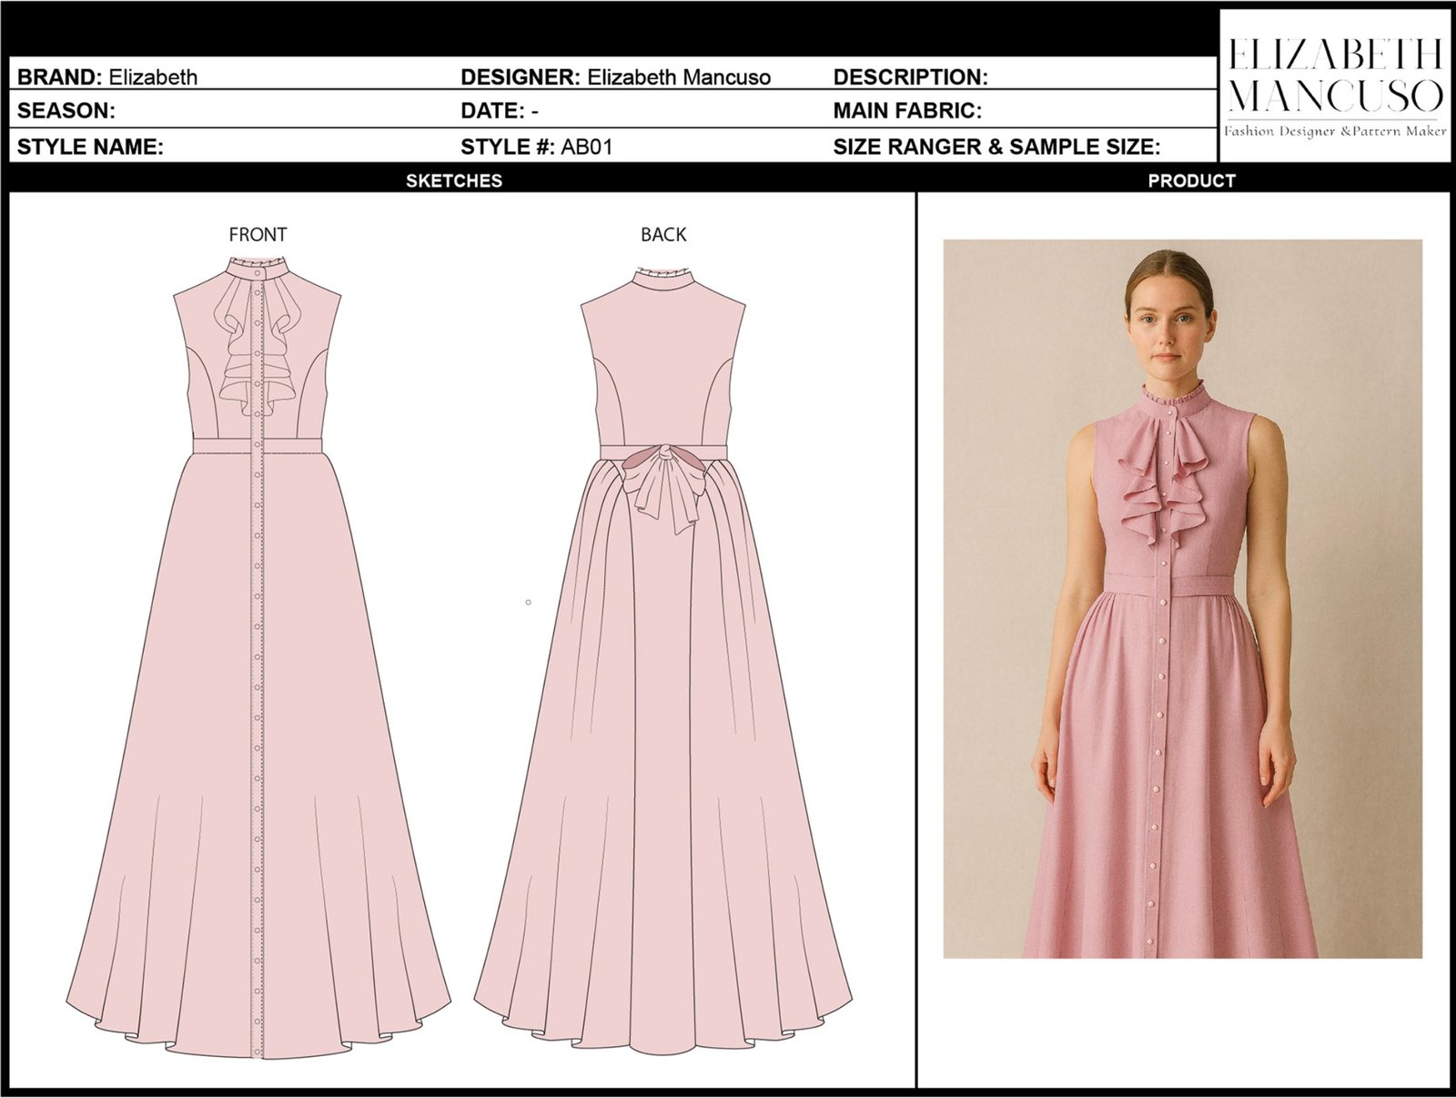Click the BACK sketch label
The width and height of the screenshot is (1456, 1098).
[x=663, y=235]
